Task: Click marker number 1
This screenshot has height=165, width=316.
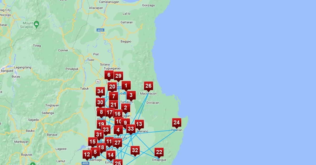Action: point(126,85)
